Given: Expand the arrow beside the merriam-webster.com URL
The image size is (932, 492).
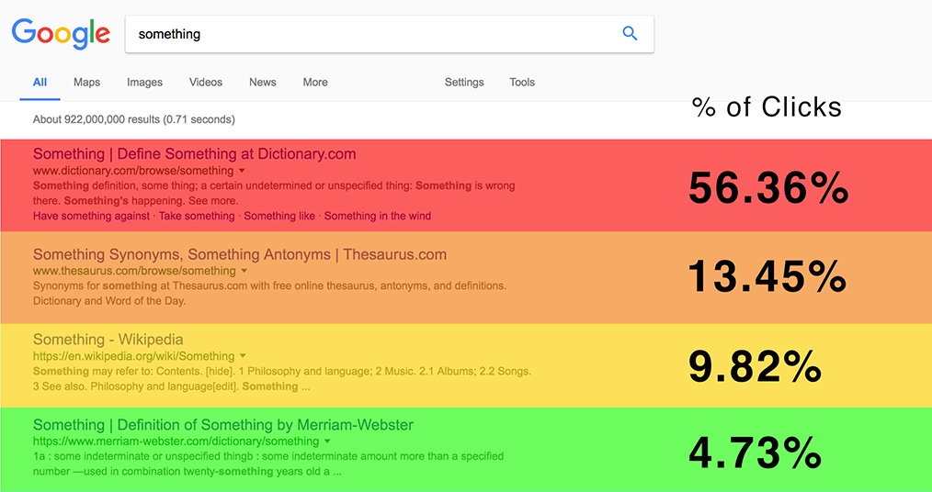Looking at the screenshot, I should click(327, 442).
